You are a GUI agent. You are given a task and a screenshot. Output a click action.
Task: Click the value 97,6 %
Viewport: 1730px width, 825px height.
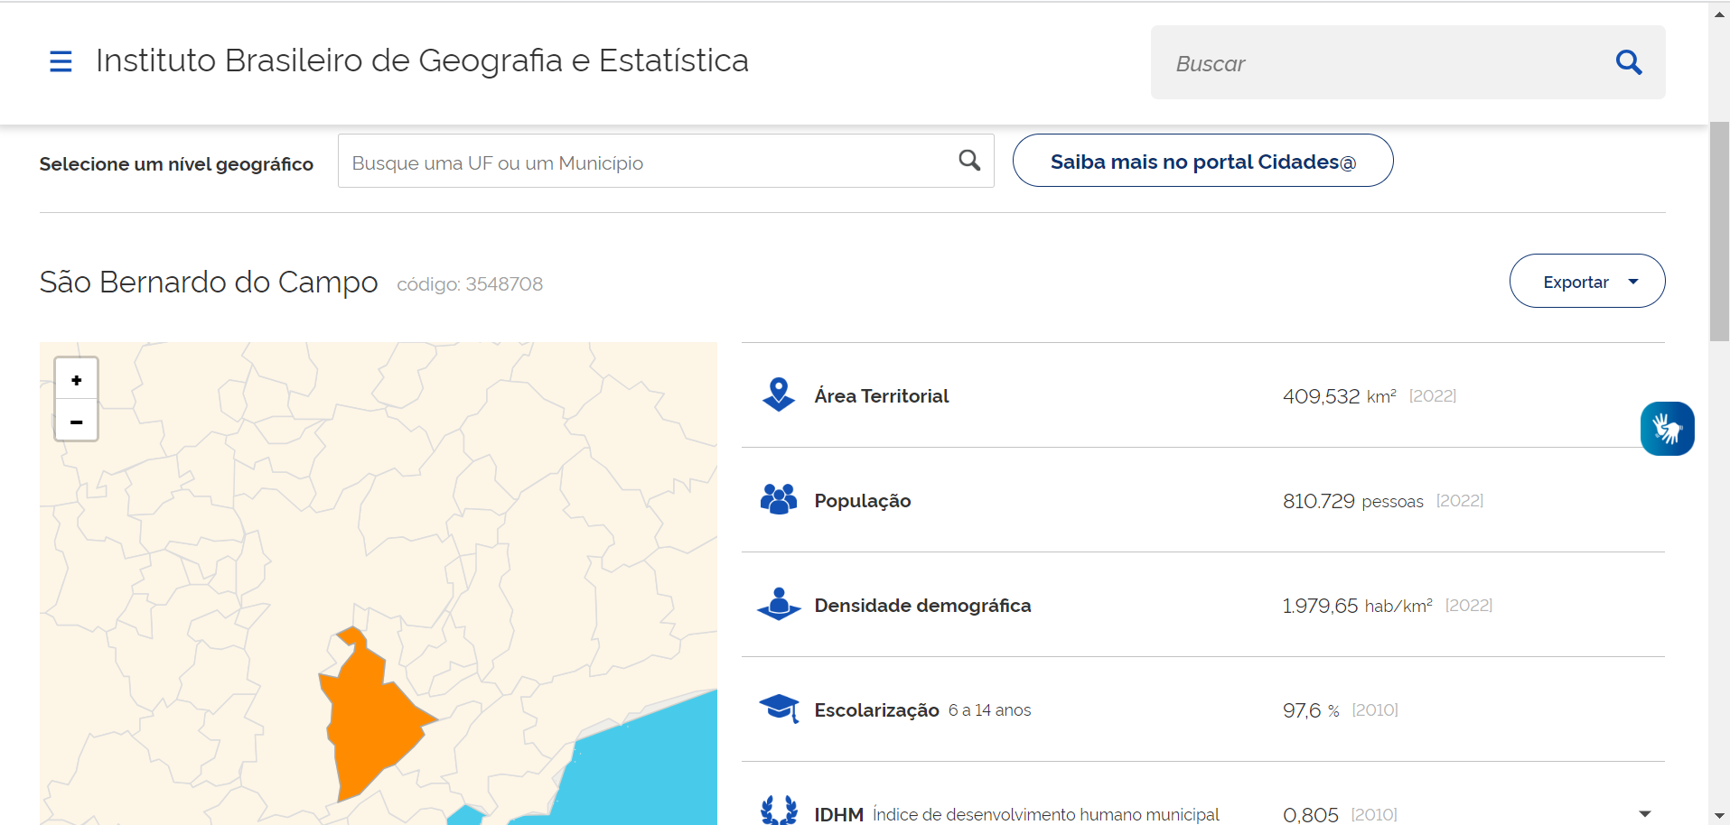pyautogui.click(x=1311, y=710)
